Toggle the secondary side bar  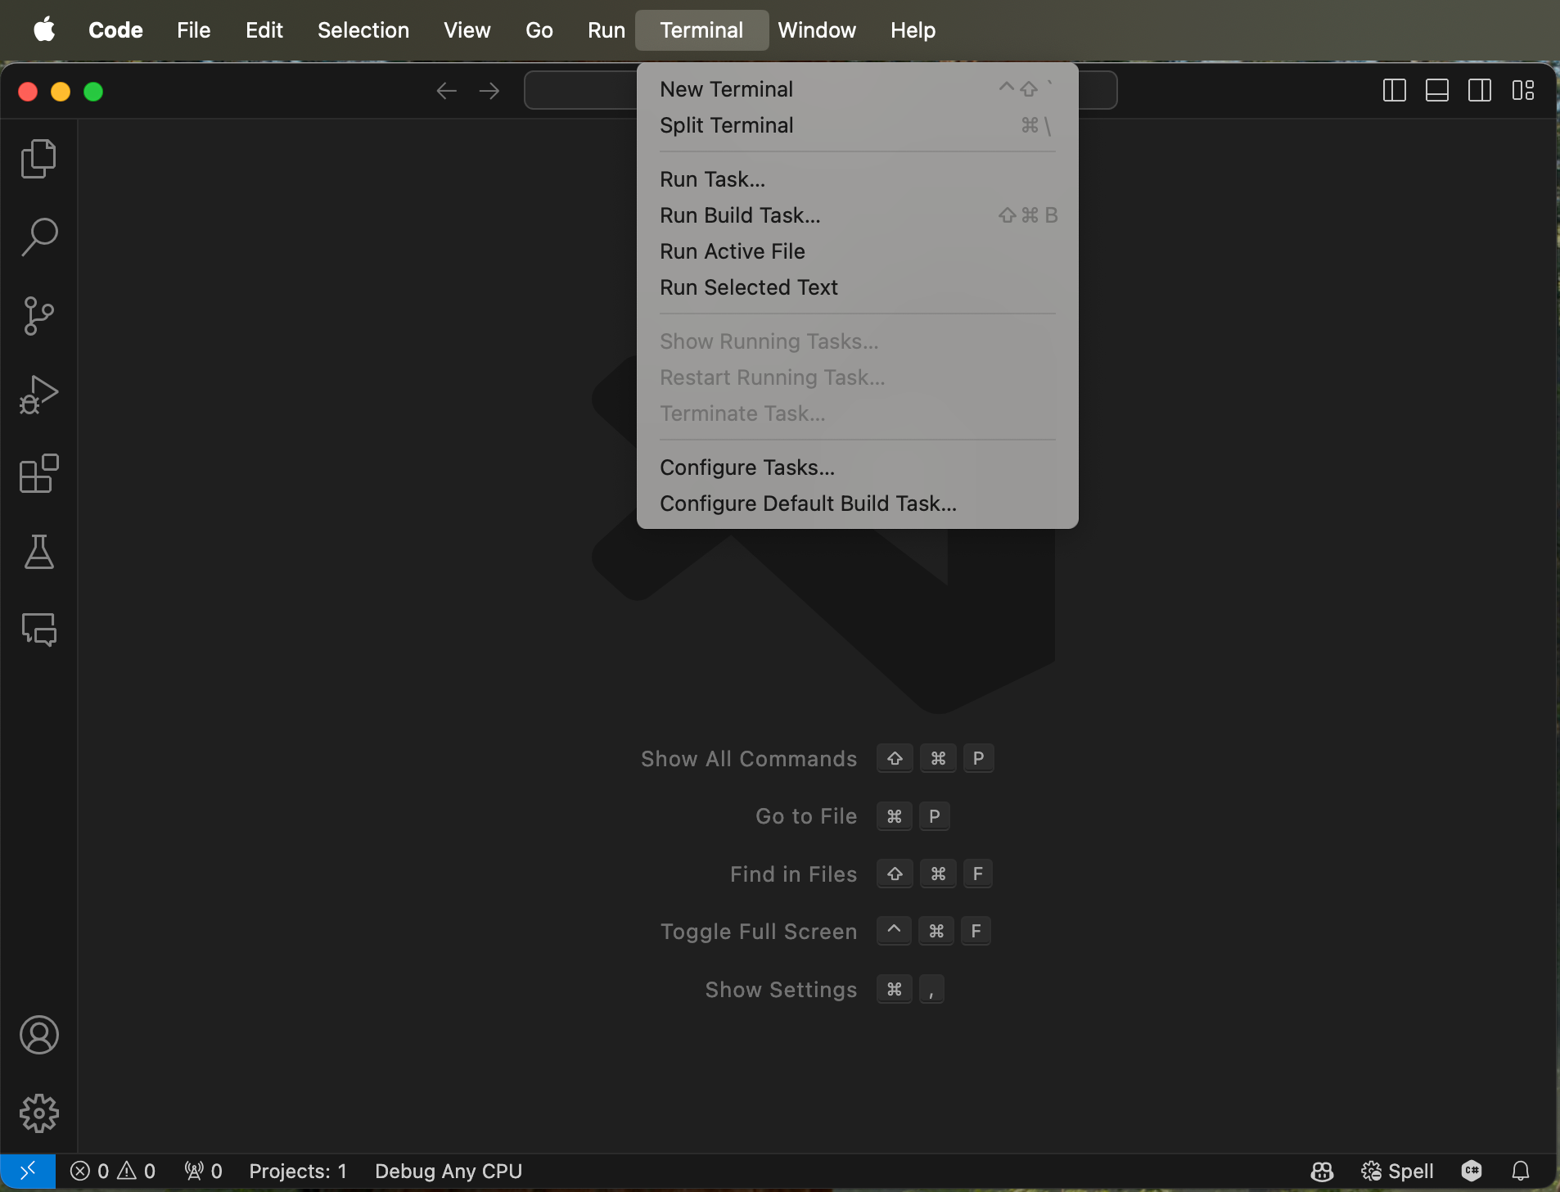pos(1479,91)
